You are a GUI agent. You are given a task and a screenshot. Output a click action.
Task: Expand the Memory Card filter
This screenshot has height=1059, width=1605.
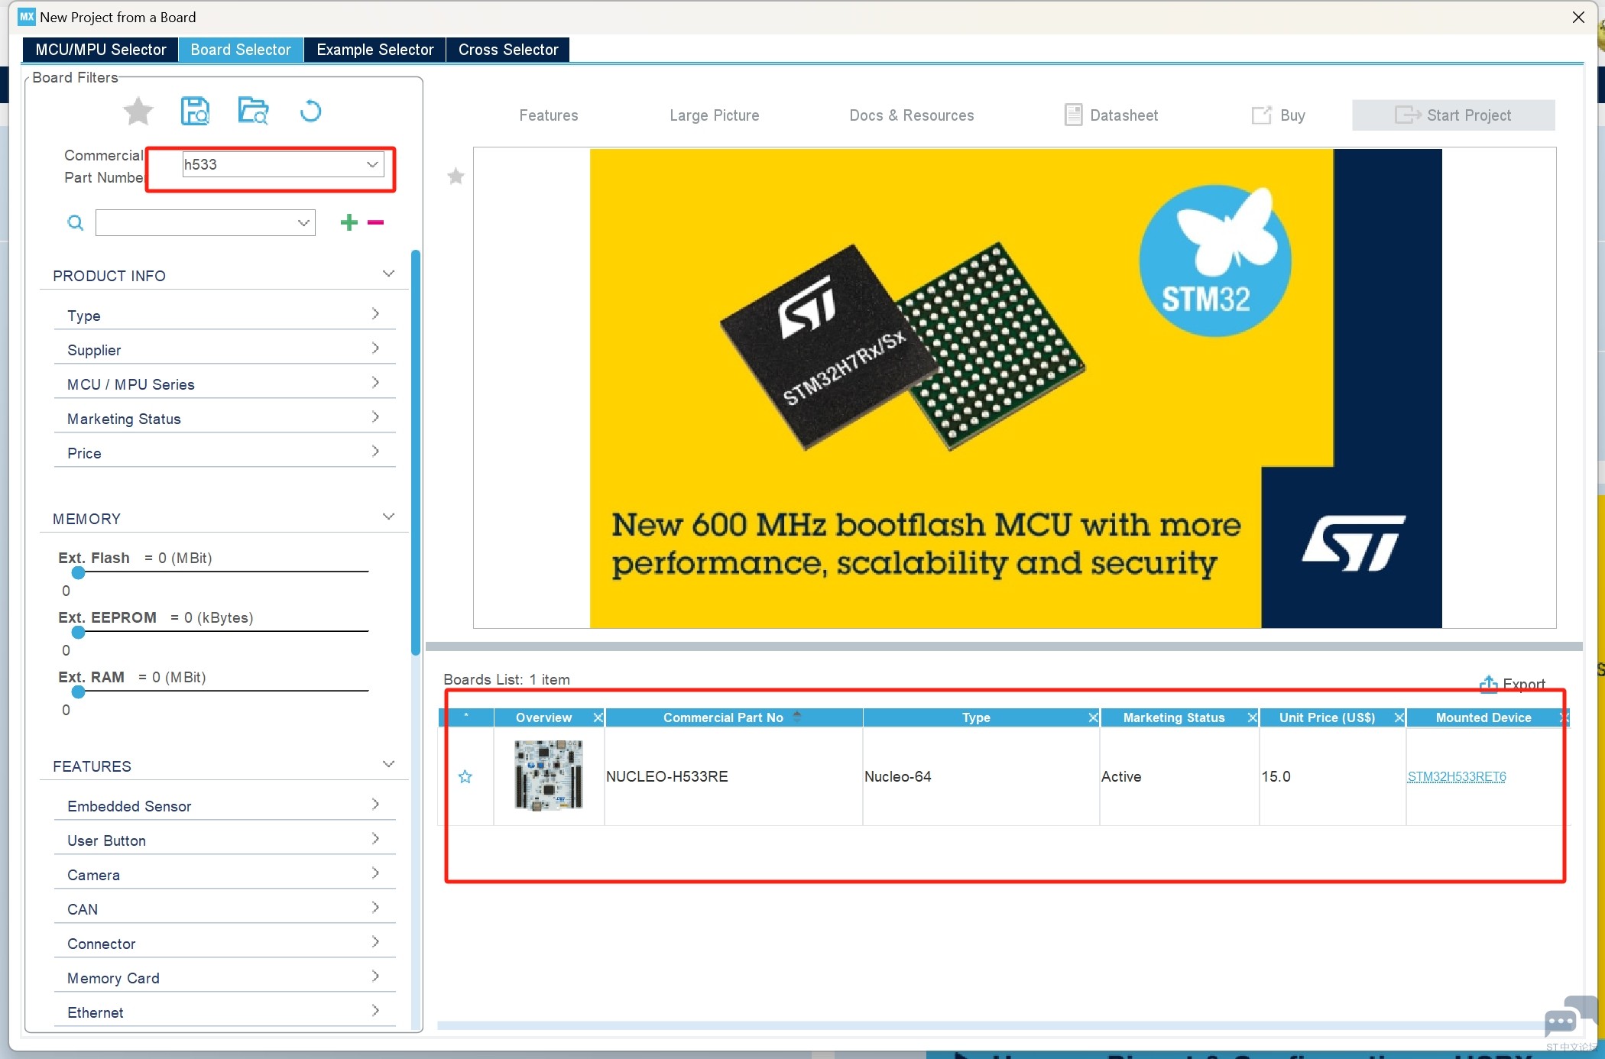pos(225,978)
